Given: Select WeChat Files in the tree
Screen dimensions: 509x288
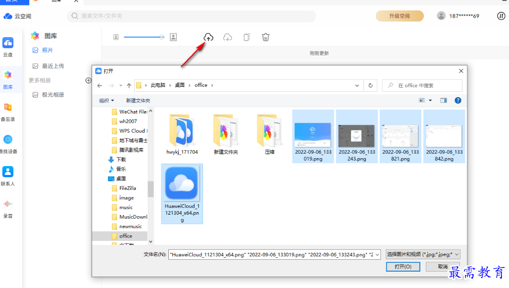Looking at the screenshot, I should coord(130,112).
